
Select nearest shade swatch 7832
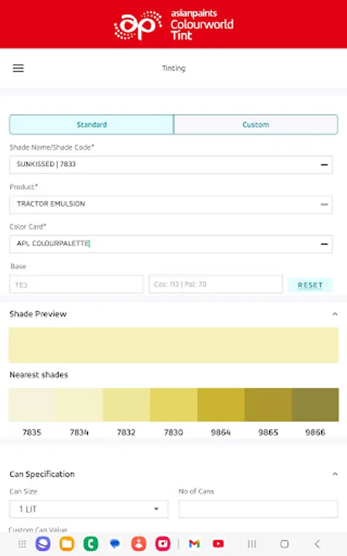point(126,405)
